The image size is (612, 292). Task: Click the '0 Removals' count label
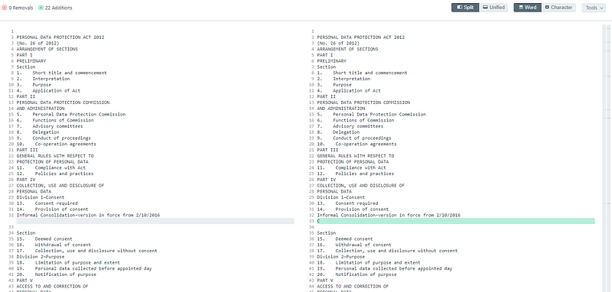click(21, 8)
